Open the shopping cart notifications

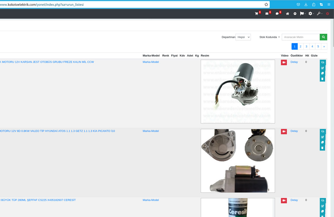(257, 14)
